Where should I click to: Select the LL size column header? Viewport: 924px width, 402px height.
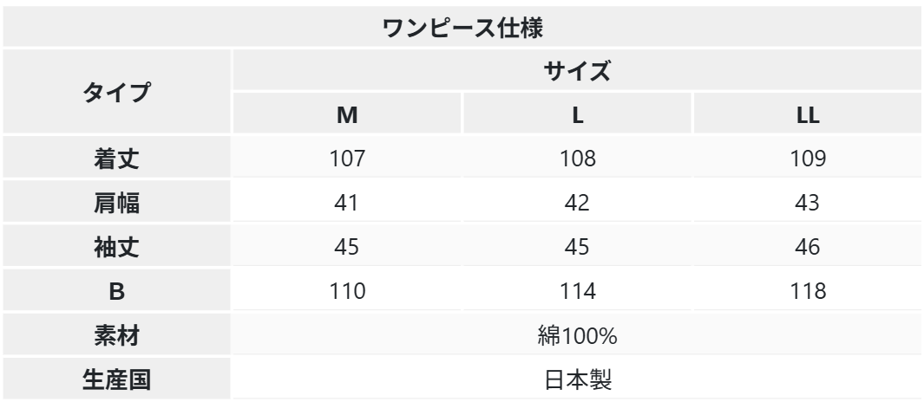(808, 113)
